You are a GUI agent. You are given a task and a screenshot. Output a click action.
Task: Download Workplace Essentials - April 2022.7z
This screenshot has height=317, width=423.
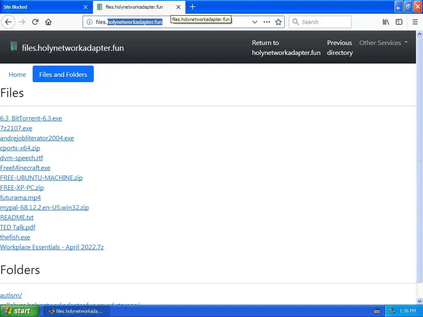click(x=52, y=247)
